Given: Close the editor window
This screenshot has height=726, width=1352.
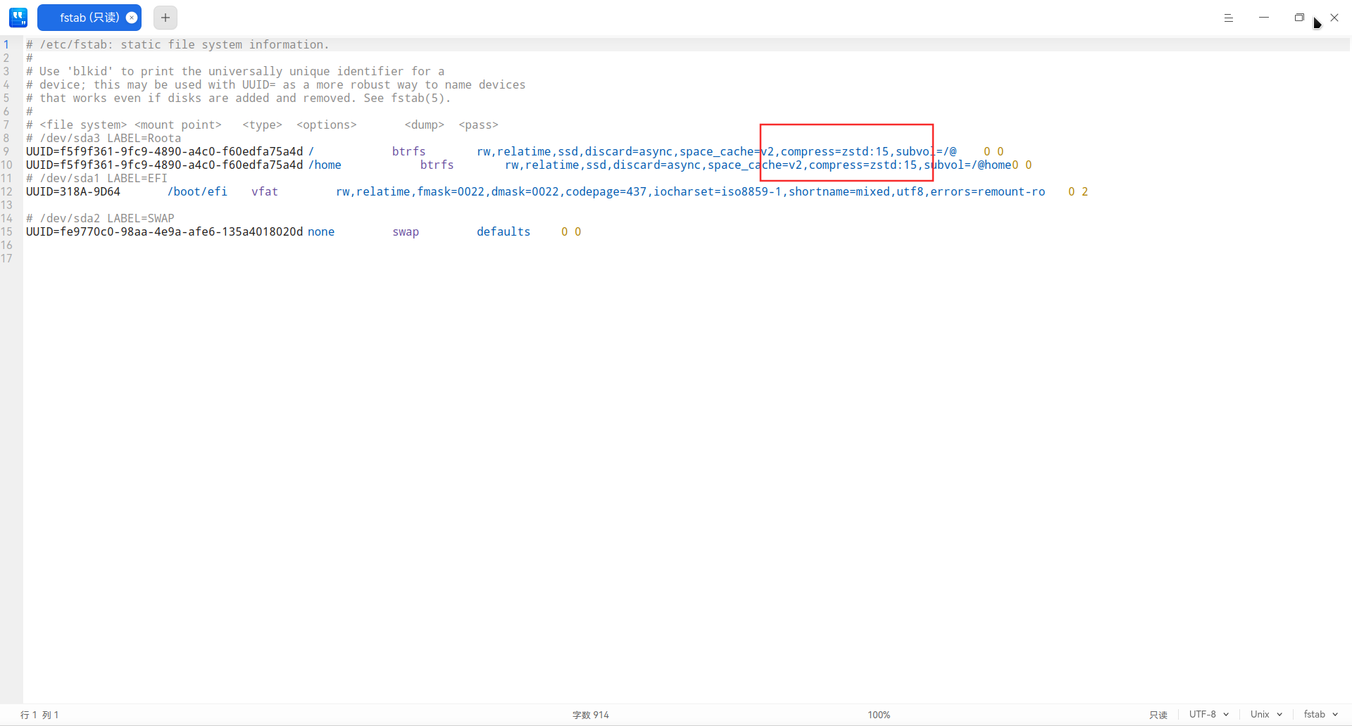Looking at the screenshot, I should coord(1334,18).
